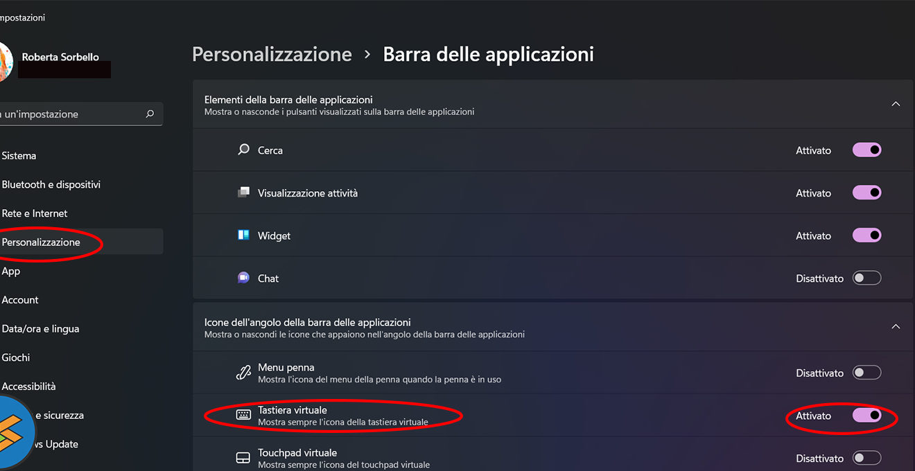Screen dimensions: 915x471
Task: Collapse Elementi della barra delle applicazioni section
Action: pos(896,104)
